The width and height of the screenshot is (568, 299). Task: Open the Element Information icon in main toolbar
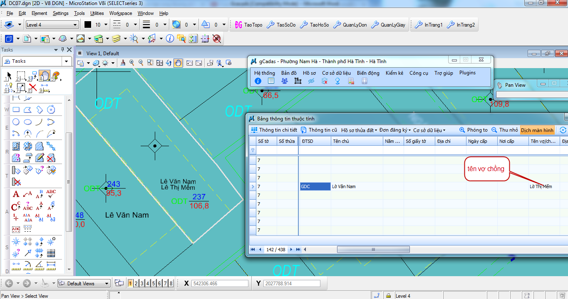point(170,39)
